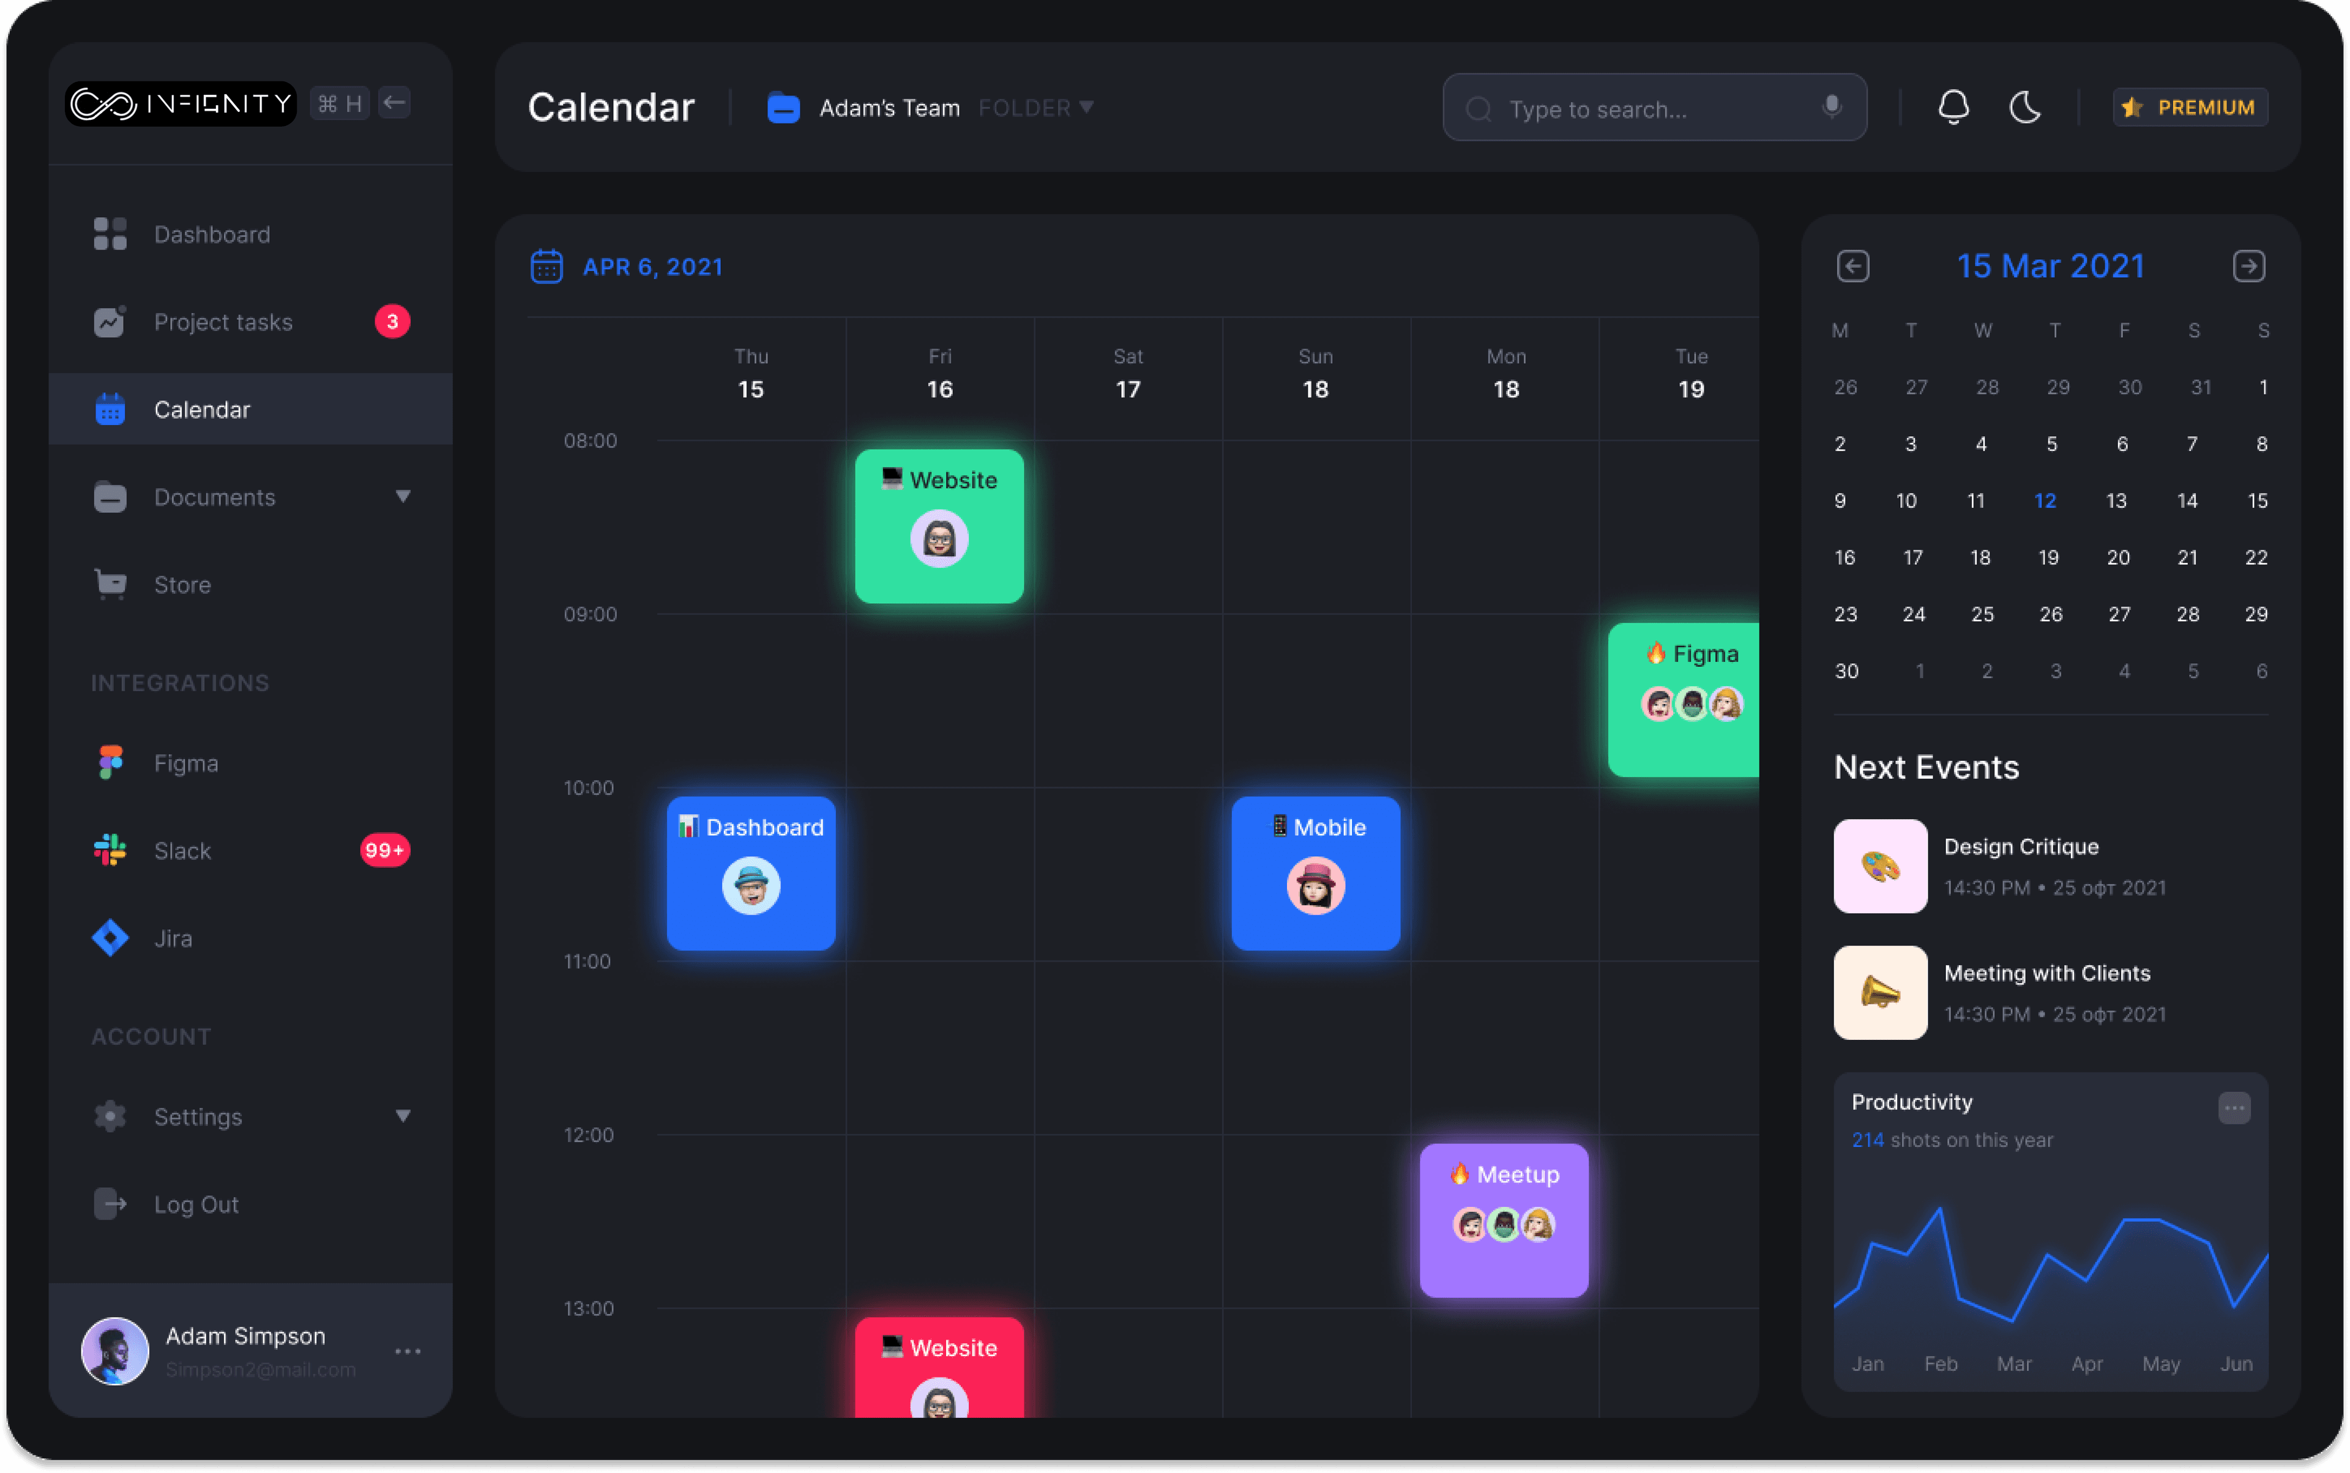Viewport: 2350px width, 1473px height.
Task: Open Adam Simpson profile options dots
Action: coord(408,1351)
